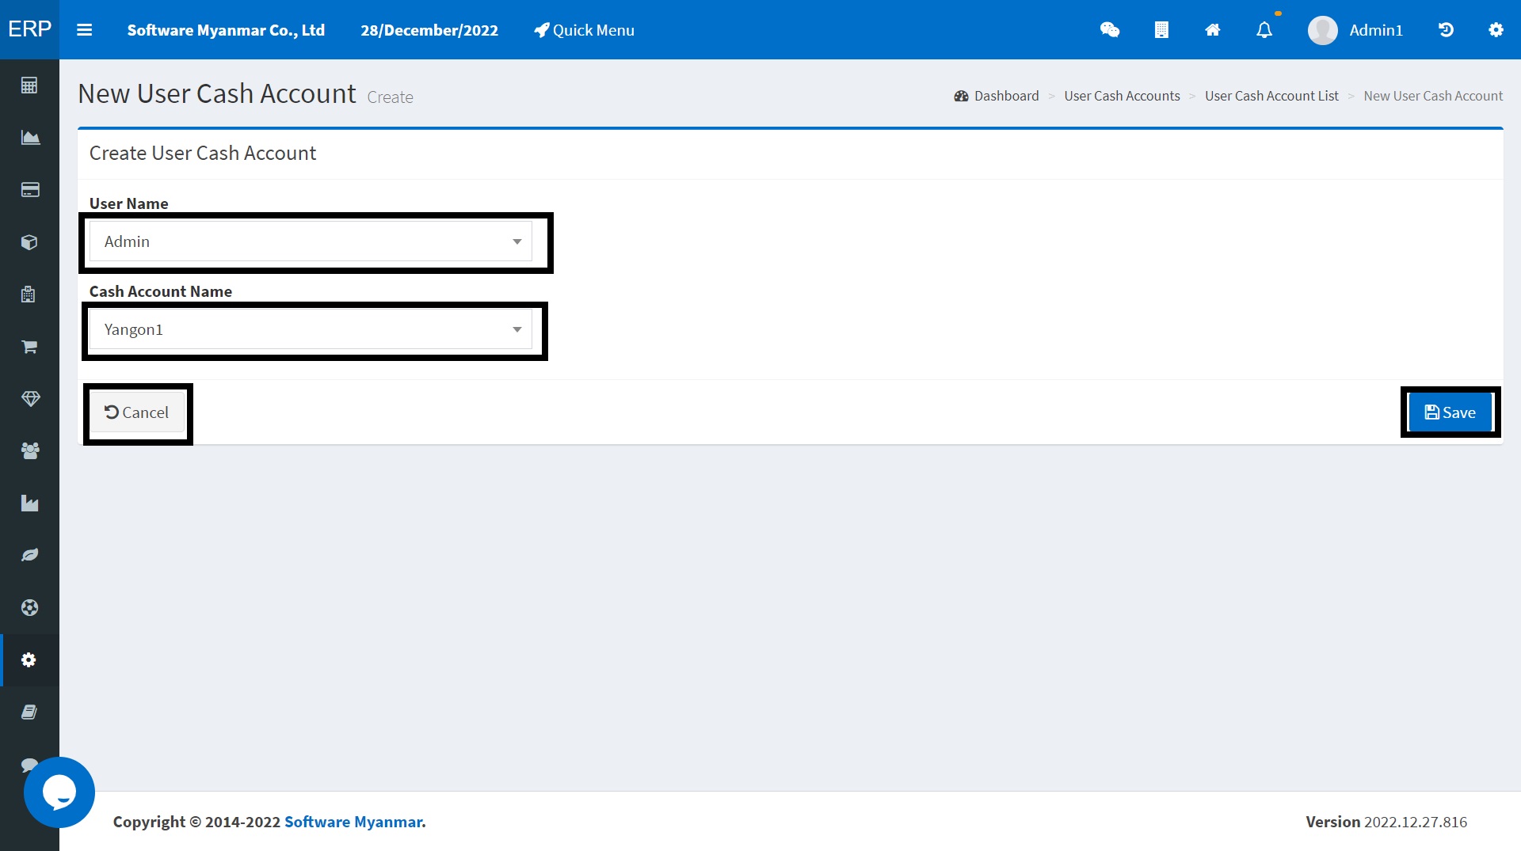The image size is (1521, 851).
Task: Click the date 28/December/2022
Action: 429,30
